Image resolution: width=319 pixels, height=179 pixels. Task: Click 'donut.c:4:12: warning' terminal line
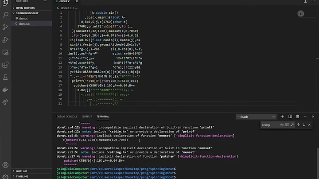click(135, 127)
